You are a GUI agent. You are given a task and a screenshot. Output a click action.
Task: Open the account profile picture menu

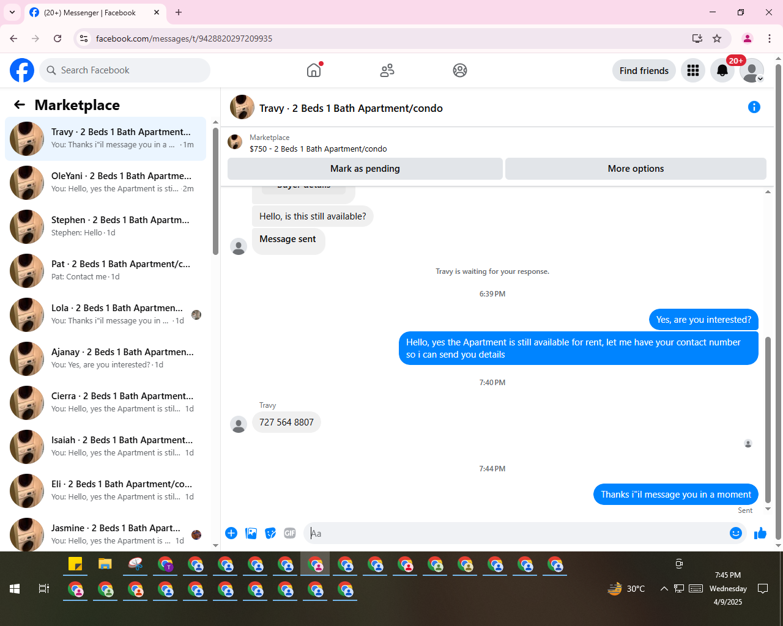click(752, 70)
